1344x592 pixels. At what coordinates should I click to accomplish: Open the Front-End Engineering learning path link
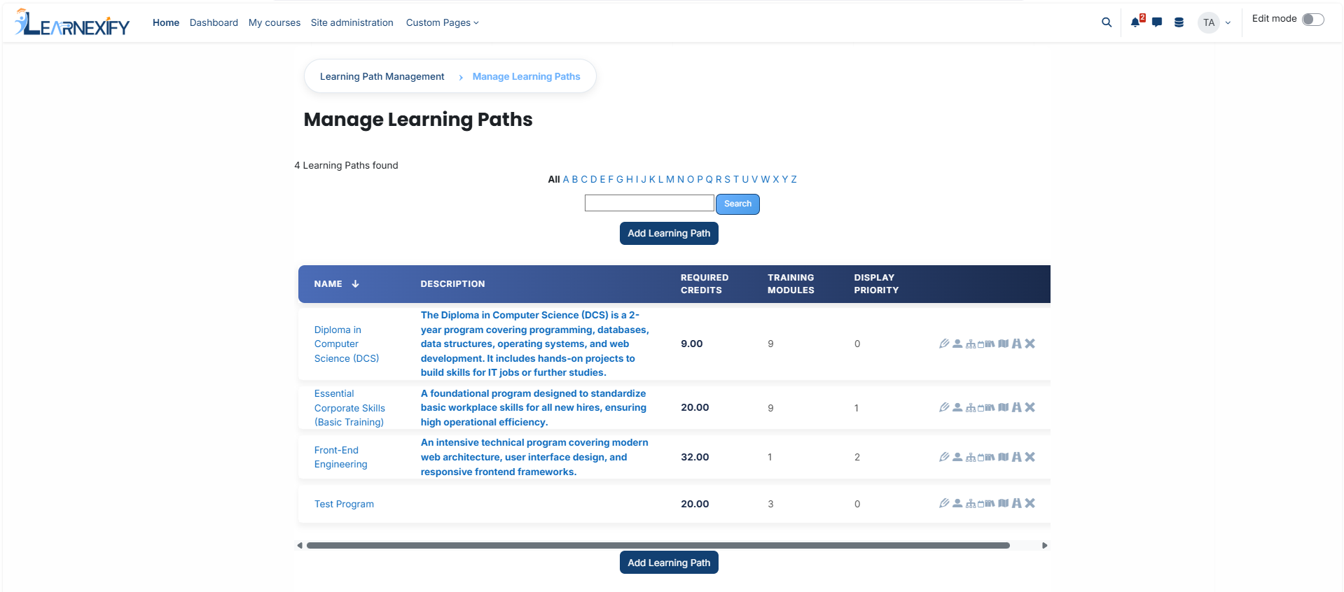click(x=340, y=457)
